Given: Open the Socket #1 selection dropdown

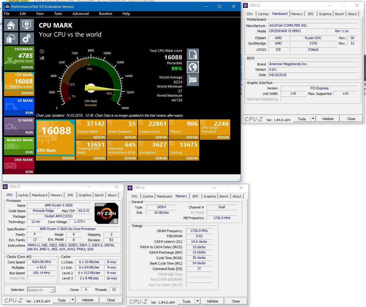Looking at the screenshot, I should [x=41, y=290].
